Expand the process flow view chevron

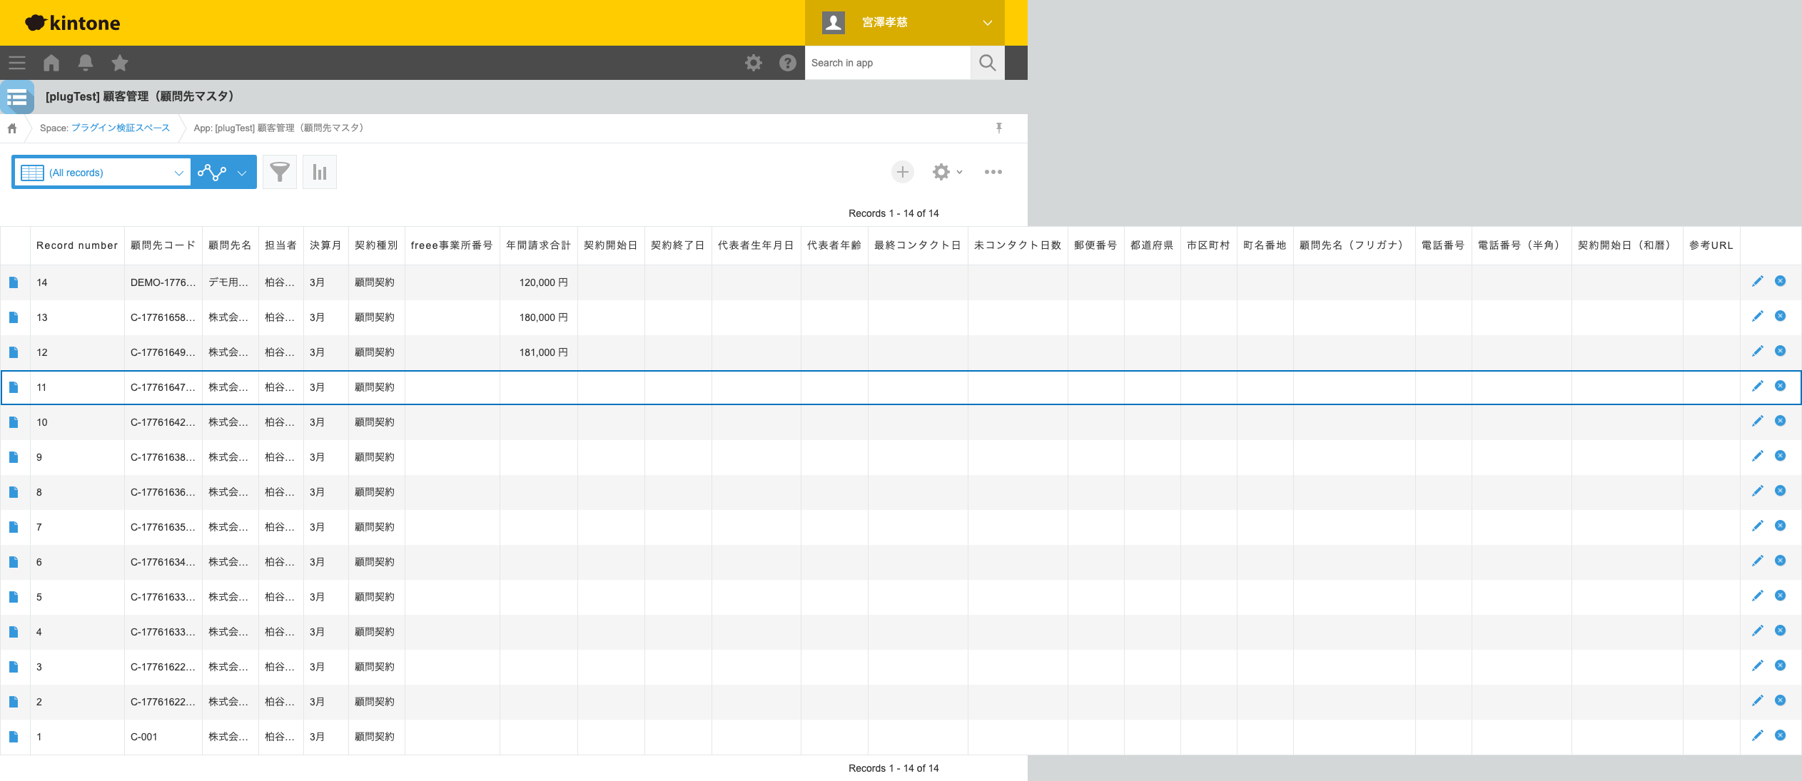(242, 173)
